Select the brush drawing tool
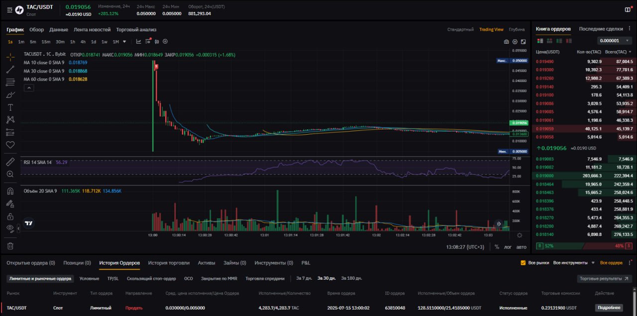This screenshot has width=637, height=316. pos(10,94)
